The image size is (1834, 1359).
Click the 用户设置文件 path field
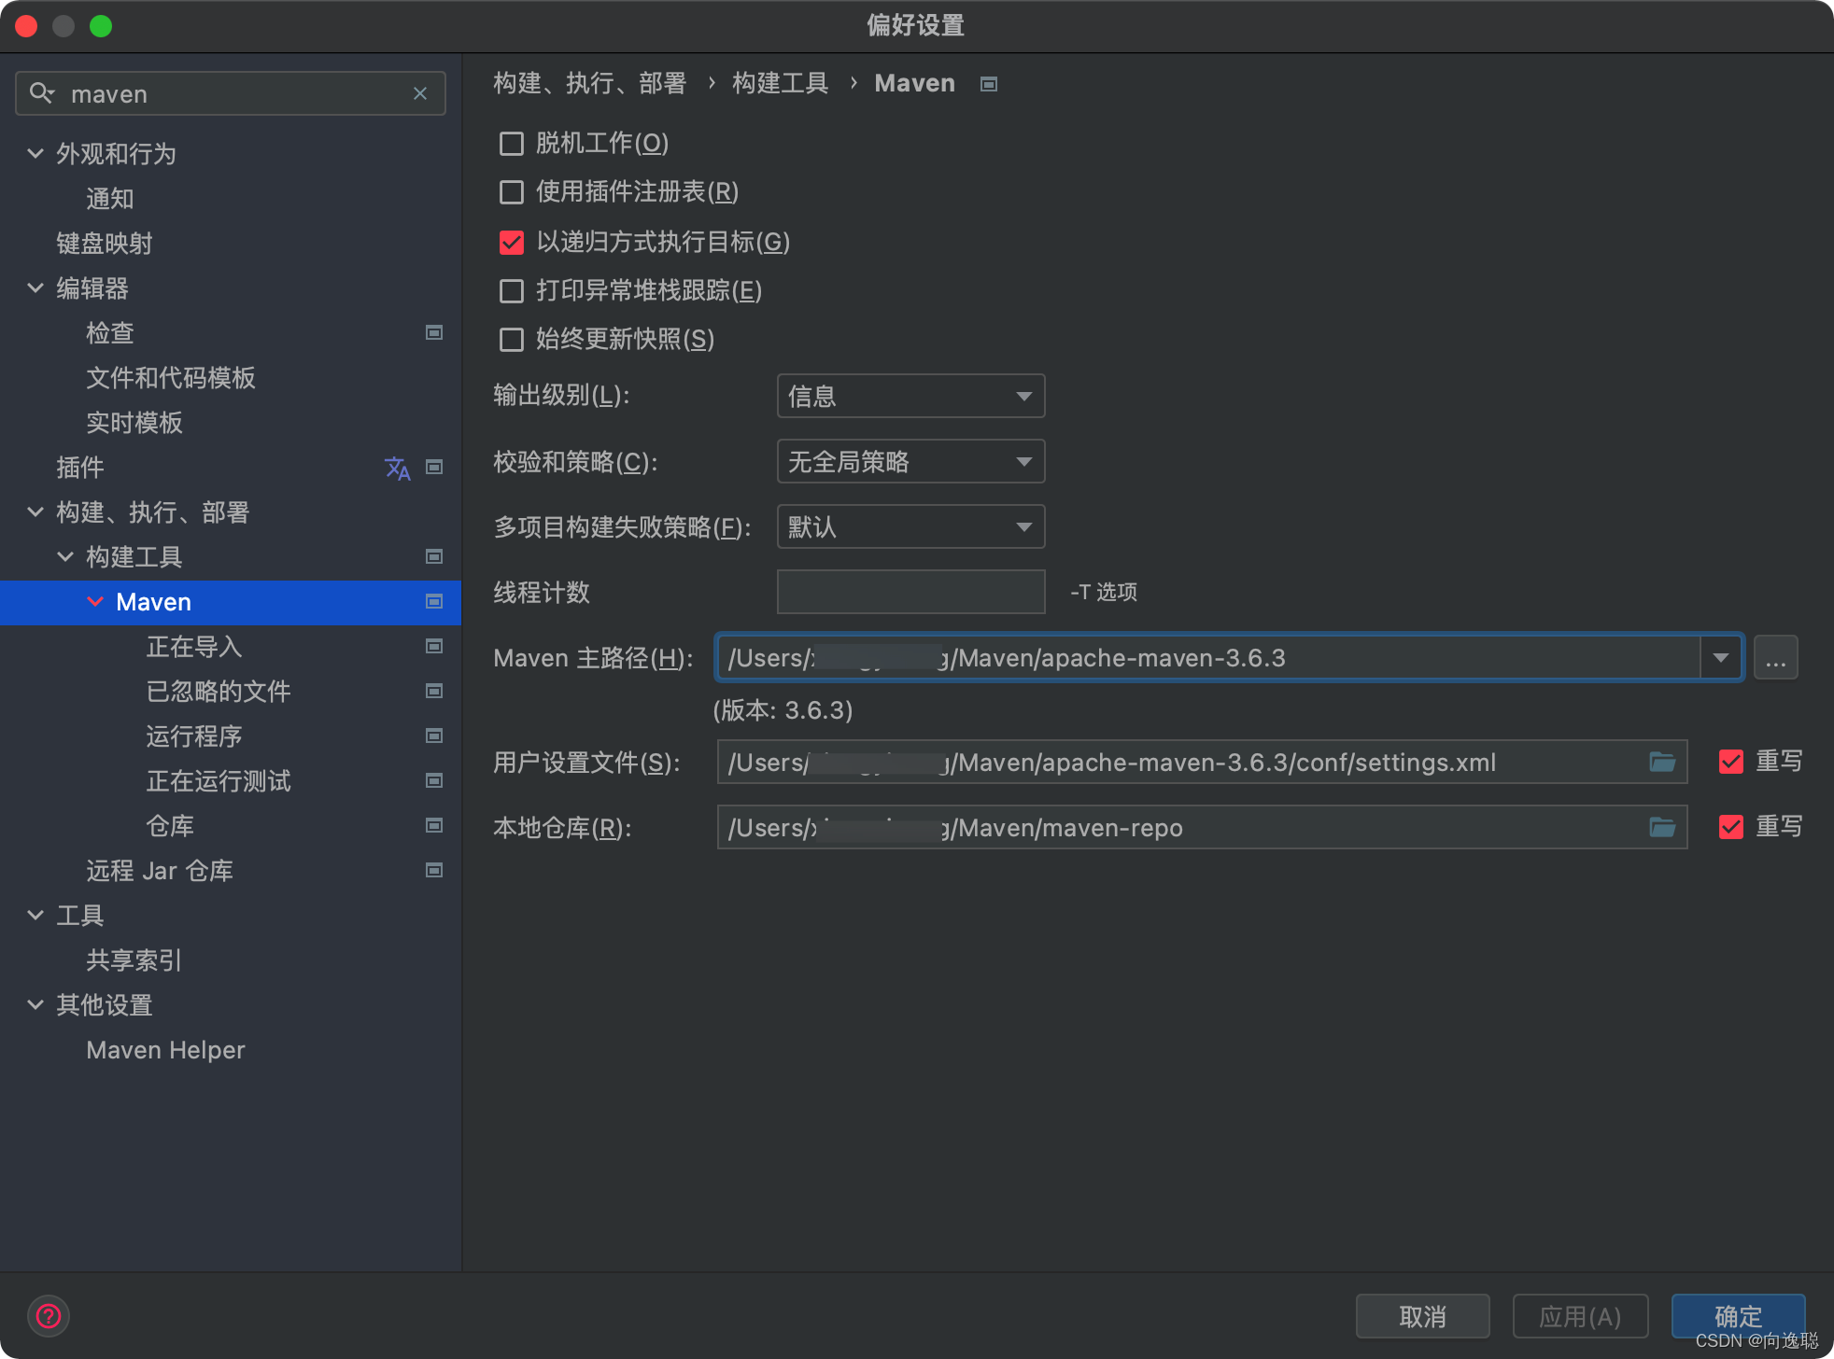click(x=1202, y=762)
